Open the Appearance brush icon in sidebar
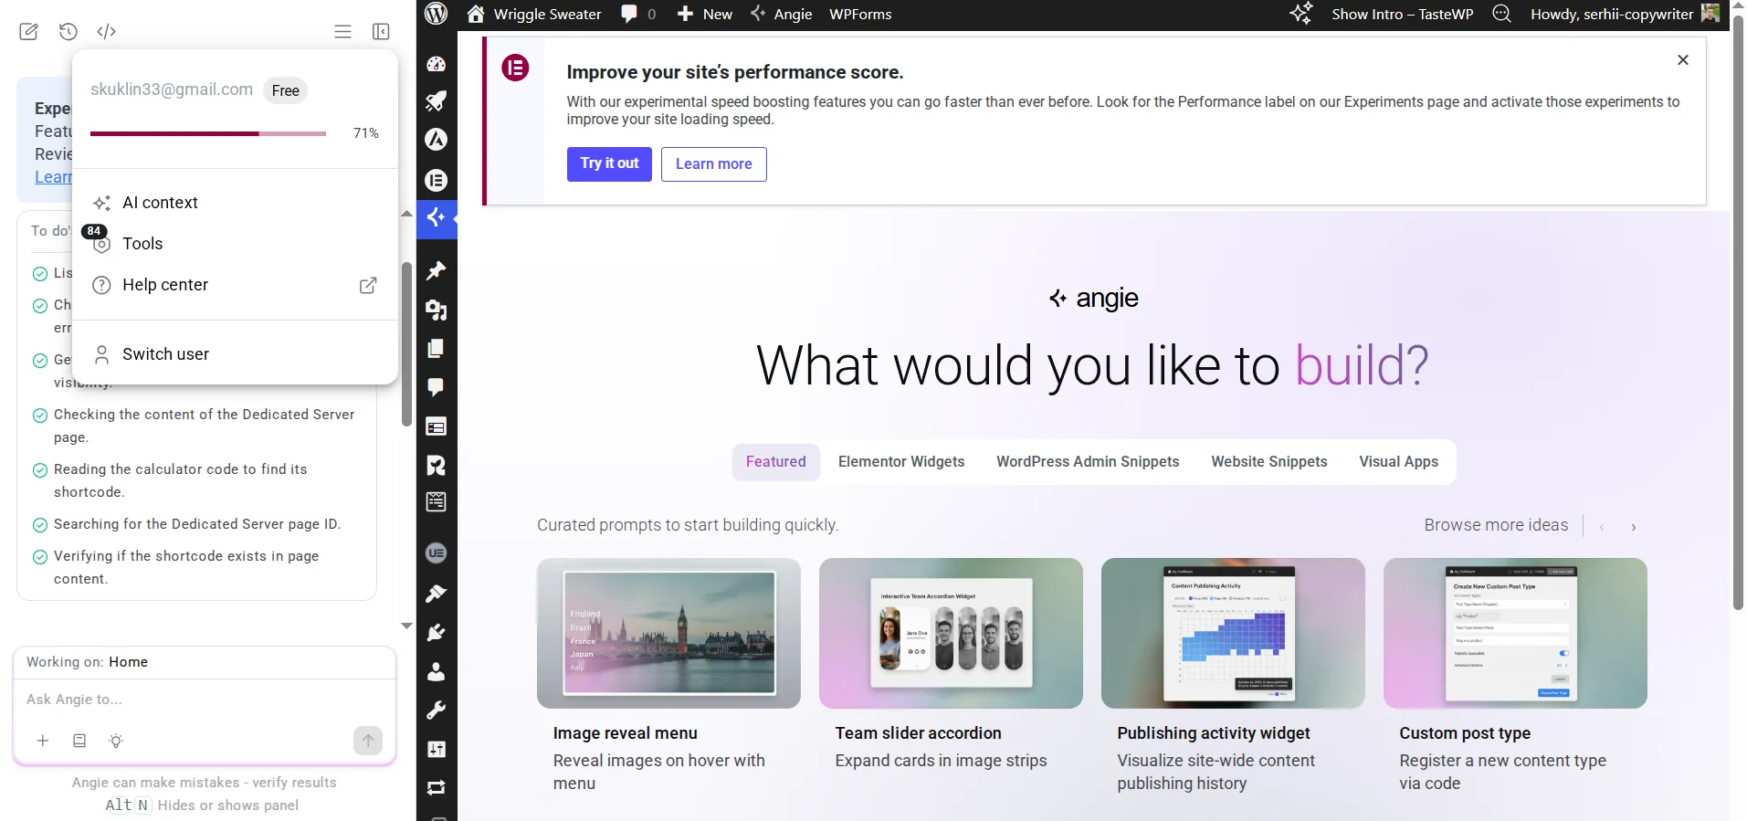The image size is (1747, 821). pos(437,594)
